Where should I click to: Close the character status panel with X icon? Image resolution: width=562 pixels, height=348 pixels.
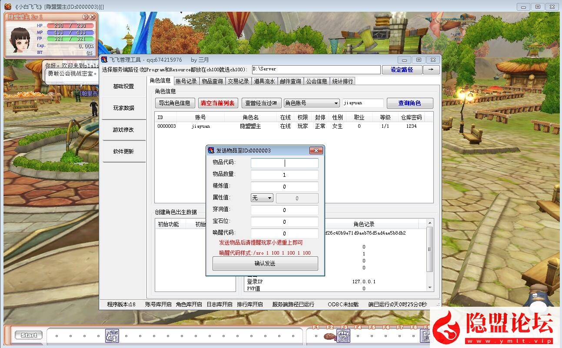pyautogui.click(x=92, y=17)
